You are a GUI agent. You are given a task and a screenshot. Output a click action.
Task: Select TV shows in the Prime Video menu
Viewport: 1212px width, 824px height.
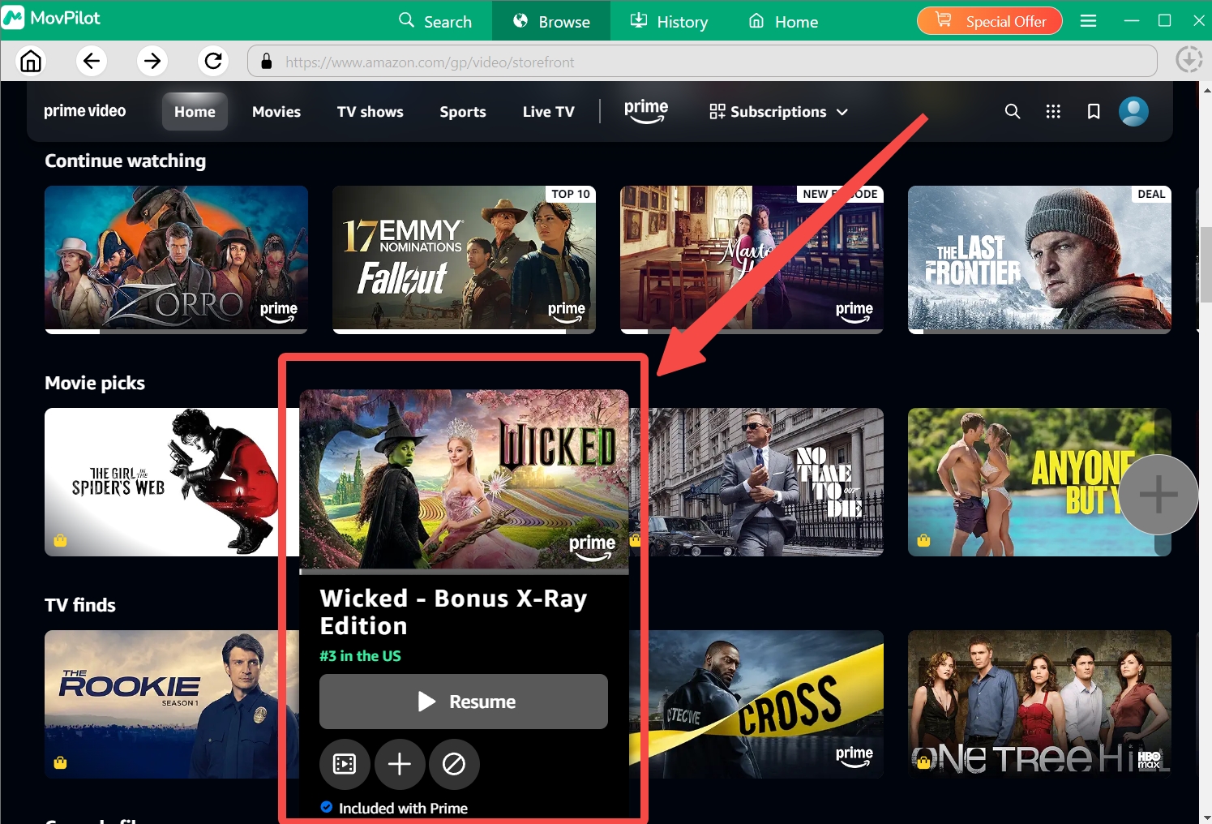[370, 111]
